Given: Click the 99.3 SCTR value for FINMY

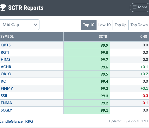Looking at the screenshot, I should coord(104,88).
